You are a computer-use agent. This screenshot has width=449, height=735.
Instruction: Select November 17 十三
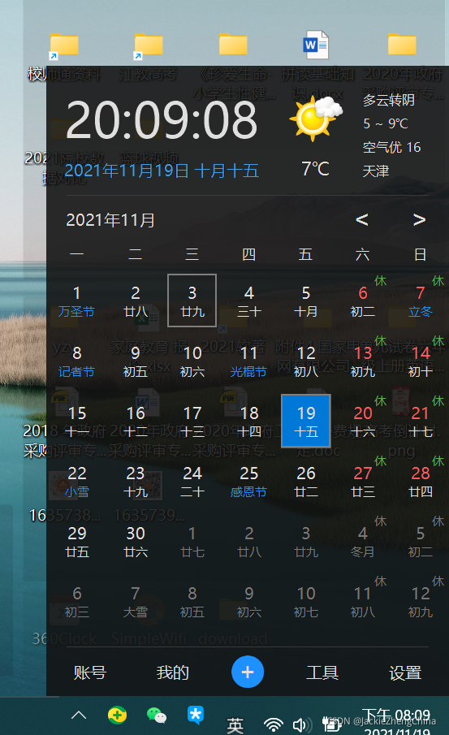click(192, 421)
